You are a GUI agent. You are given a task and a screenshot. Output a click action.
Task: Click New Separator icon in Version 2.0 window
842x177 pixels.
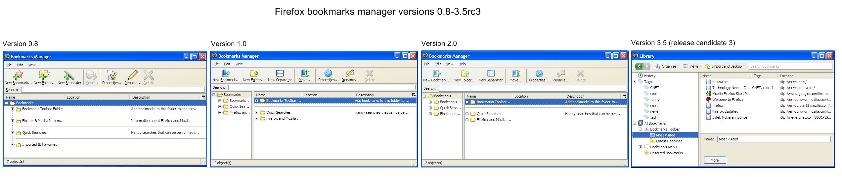[491, 74]
